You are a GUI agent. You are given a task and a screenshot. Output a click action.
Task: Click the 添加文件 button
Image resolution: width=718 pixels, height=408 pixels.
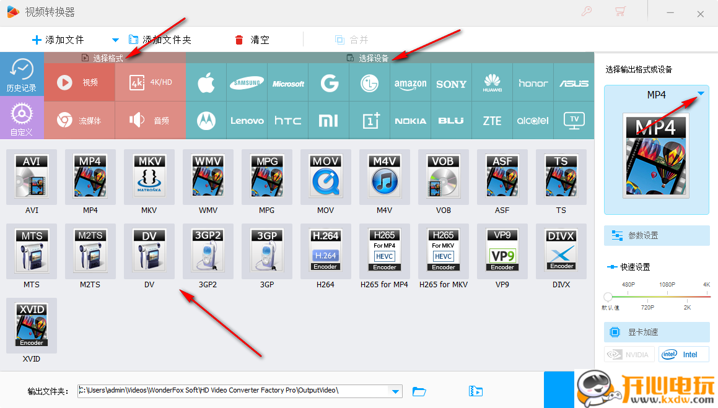pos(58,40)
